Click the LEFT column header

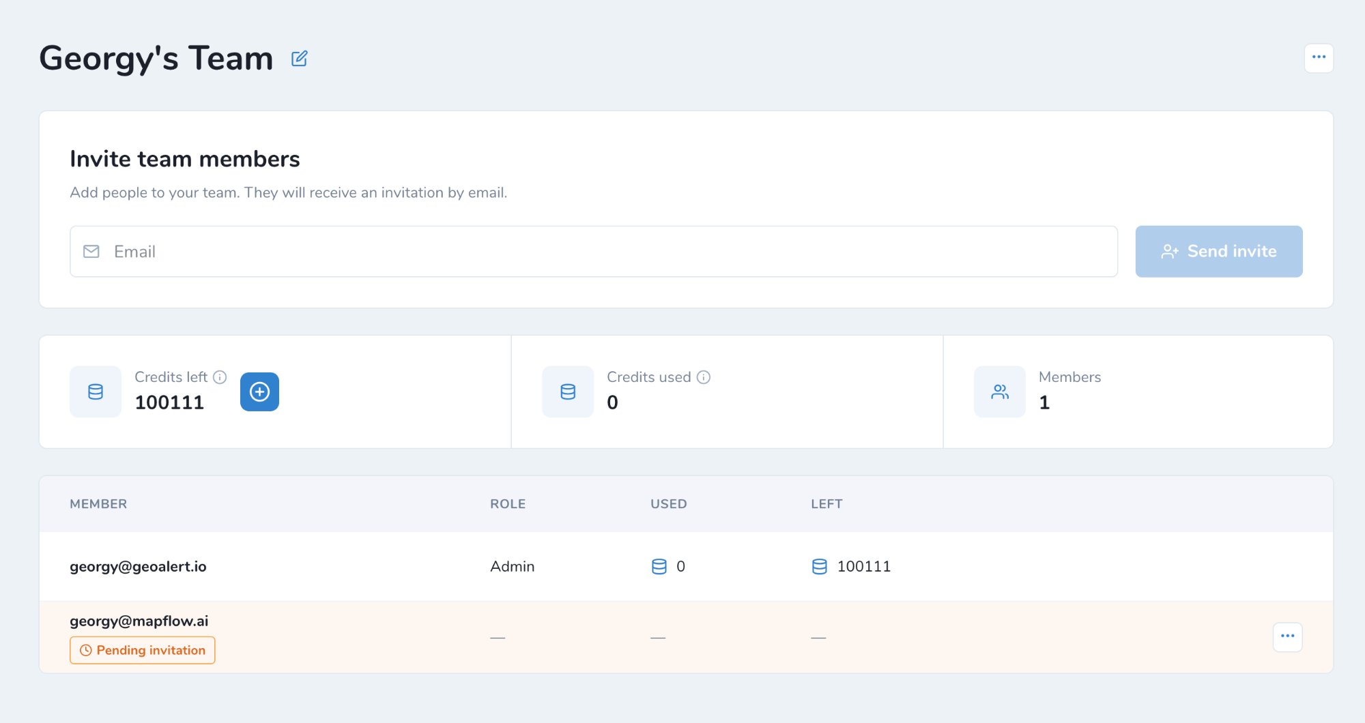[x=827, y=504]
